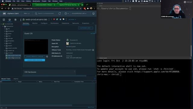Expand the AD folder
Viewport: 193px width, 109px height.
point(5,29)
